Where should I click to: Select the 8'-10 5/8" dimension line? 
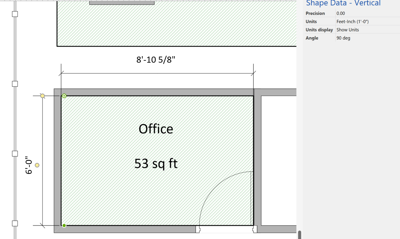(156, 74)
